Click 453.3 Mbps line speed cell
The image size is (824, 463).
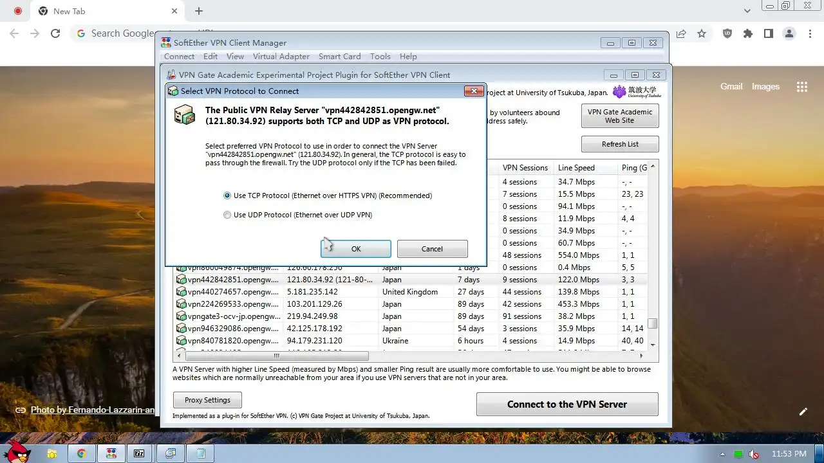click(579, 304)
